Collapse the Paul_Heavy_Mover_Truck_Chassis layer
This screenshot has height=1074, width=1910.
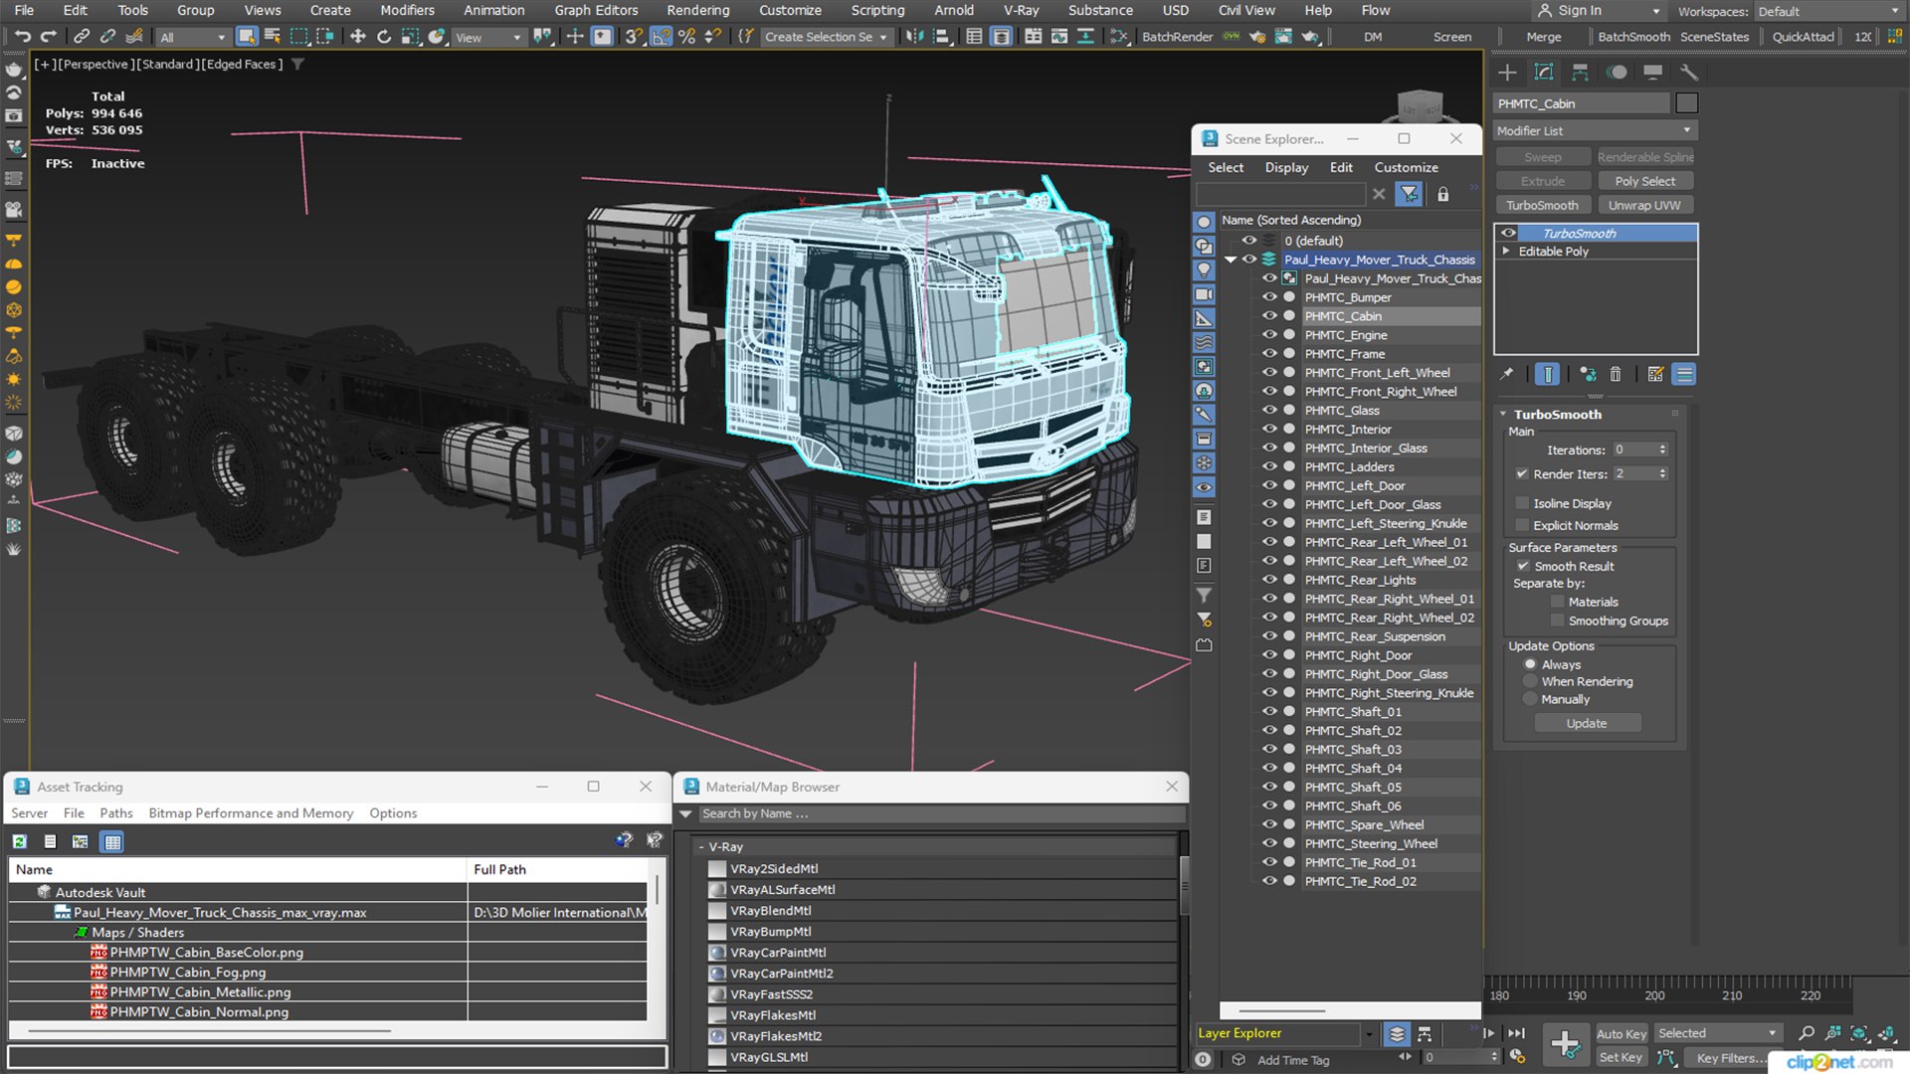tap(1232, 260)
